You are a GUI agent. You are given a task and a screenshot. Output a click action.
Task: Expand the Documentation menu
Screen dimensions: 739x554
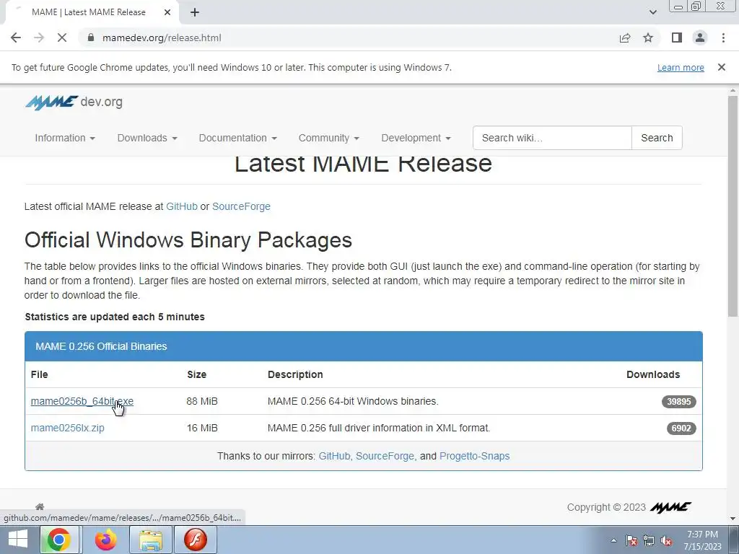[238, 138]
